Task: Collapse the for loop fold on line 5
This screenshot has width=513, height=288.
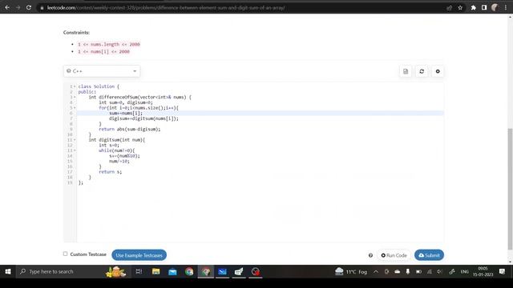Action: coord(75,108)
